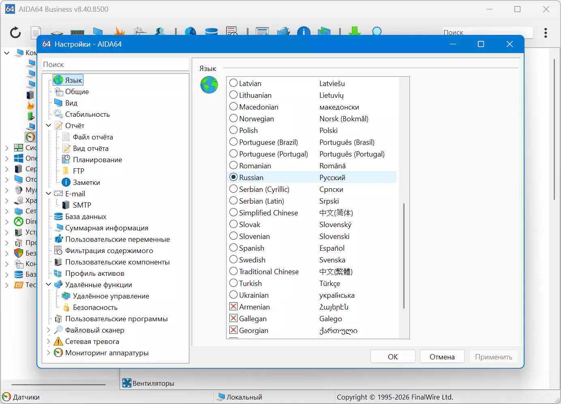
Task: Collapse the Отчёт tree branch
Action: 49,126
